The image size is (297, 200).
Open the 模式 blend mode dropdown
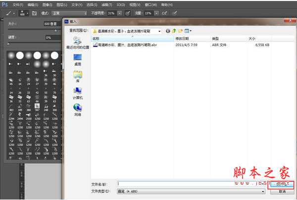(69, 13)
